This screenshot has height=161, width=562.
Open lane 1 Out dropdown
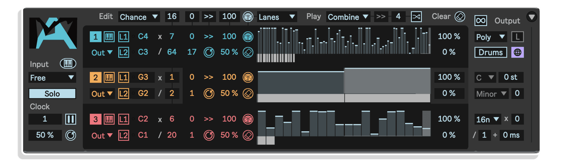[102, 53]
